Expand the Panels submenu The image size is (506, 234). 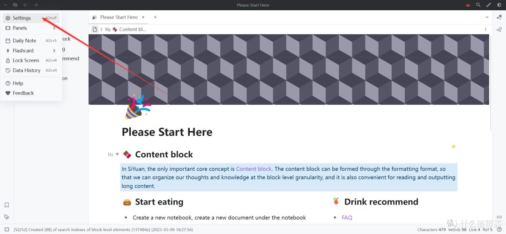coord(31,28)
